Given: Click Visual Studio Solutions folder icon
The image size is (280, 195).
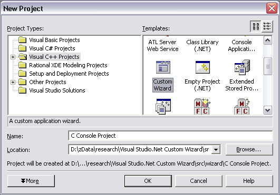Looking at the screenshot, I should [23, 90].
